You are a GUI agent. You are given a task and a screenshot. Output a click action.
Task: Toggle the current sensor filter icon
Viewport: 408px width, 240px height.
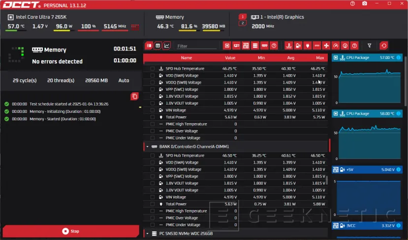tap(317, 46)
